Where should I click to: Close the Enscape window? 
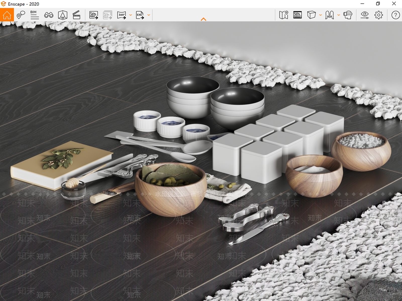[394, 4]
